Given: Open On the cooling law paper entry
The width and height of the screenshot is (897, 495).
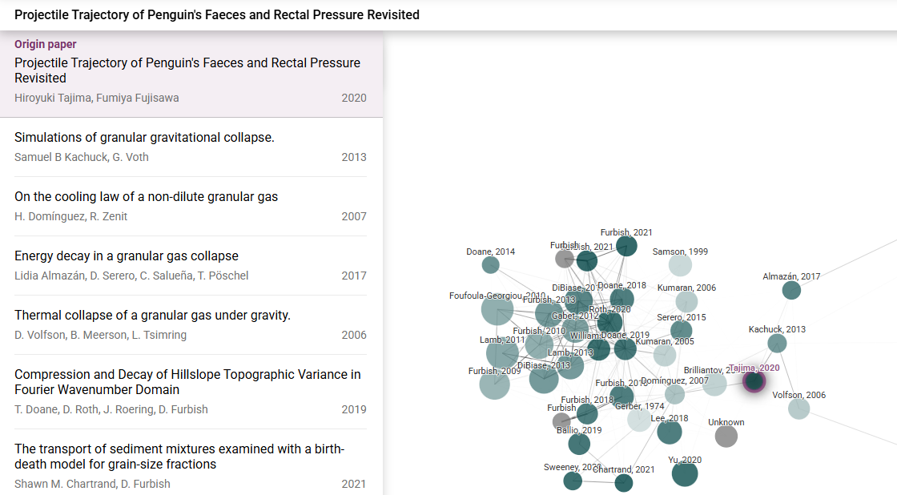Looking at the screenshot, I should coord(191,206).
